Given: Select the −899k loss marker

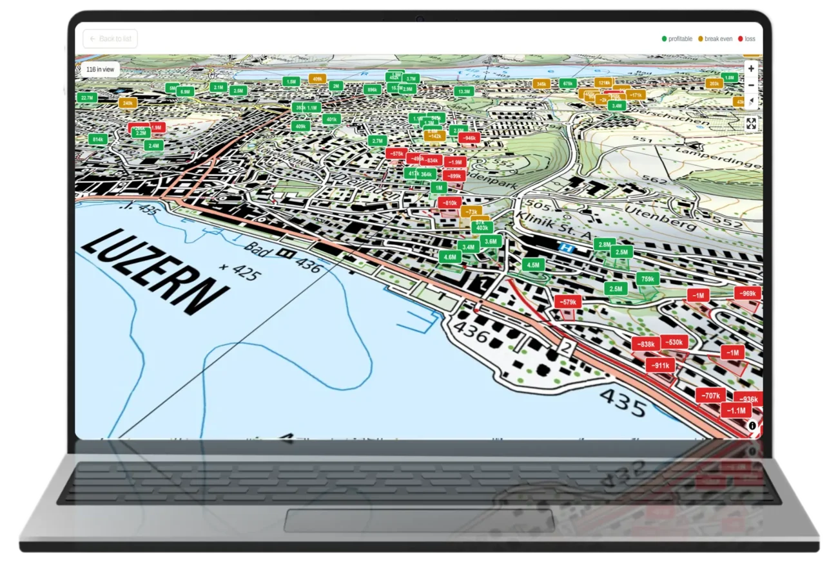Looking at the screenshot, I should click(x=454, y=176).
